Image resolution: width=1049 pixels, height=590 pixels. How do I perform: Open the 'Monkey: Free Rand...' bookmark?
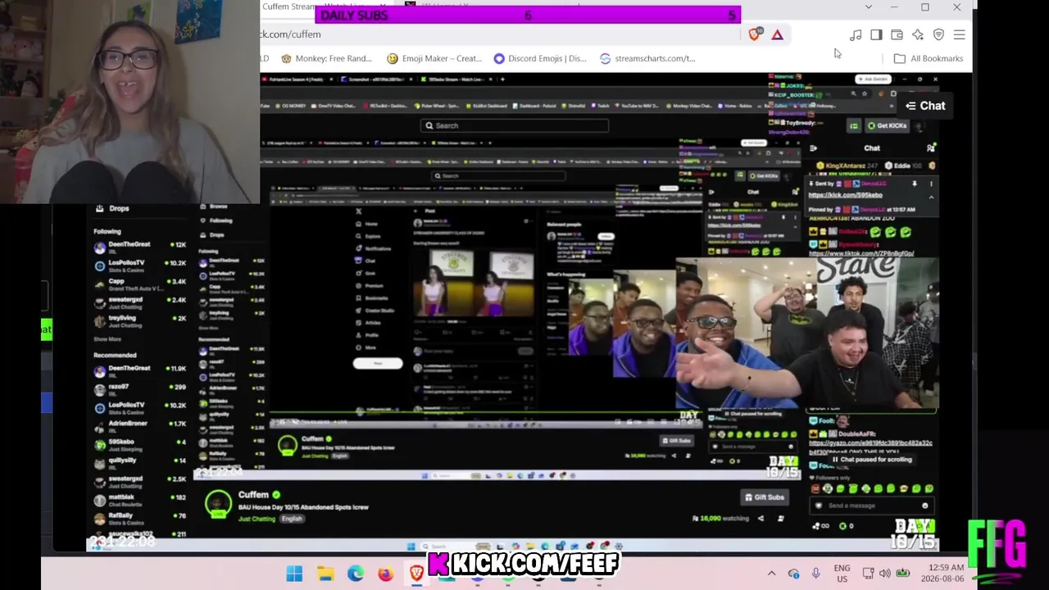point(326,58)
